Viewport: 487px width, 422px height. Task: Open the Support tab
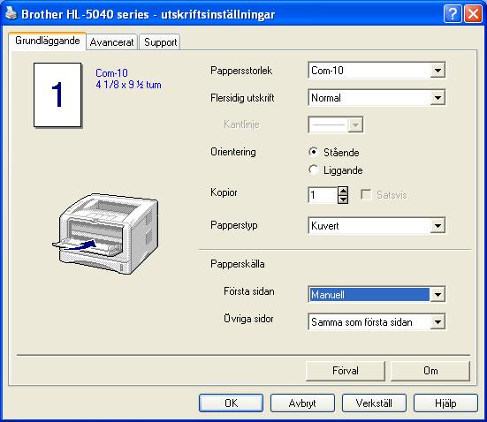coord(160,41)
